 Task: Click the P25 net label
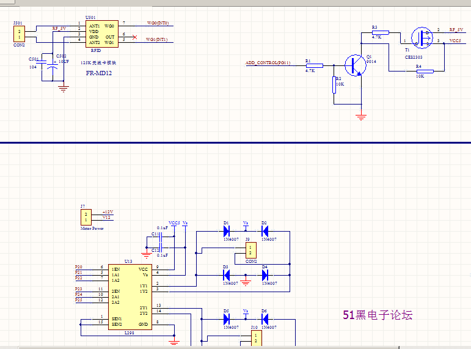(x=78, y=299)
